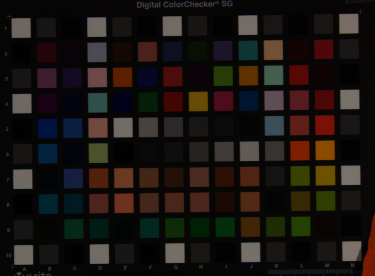Click the light gray patch at E5
Viewport: 375px width, 276px height.
[123, 128]
